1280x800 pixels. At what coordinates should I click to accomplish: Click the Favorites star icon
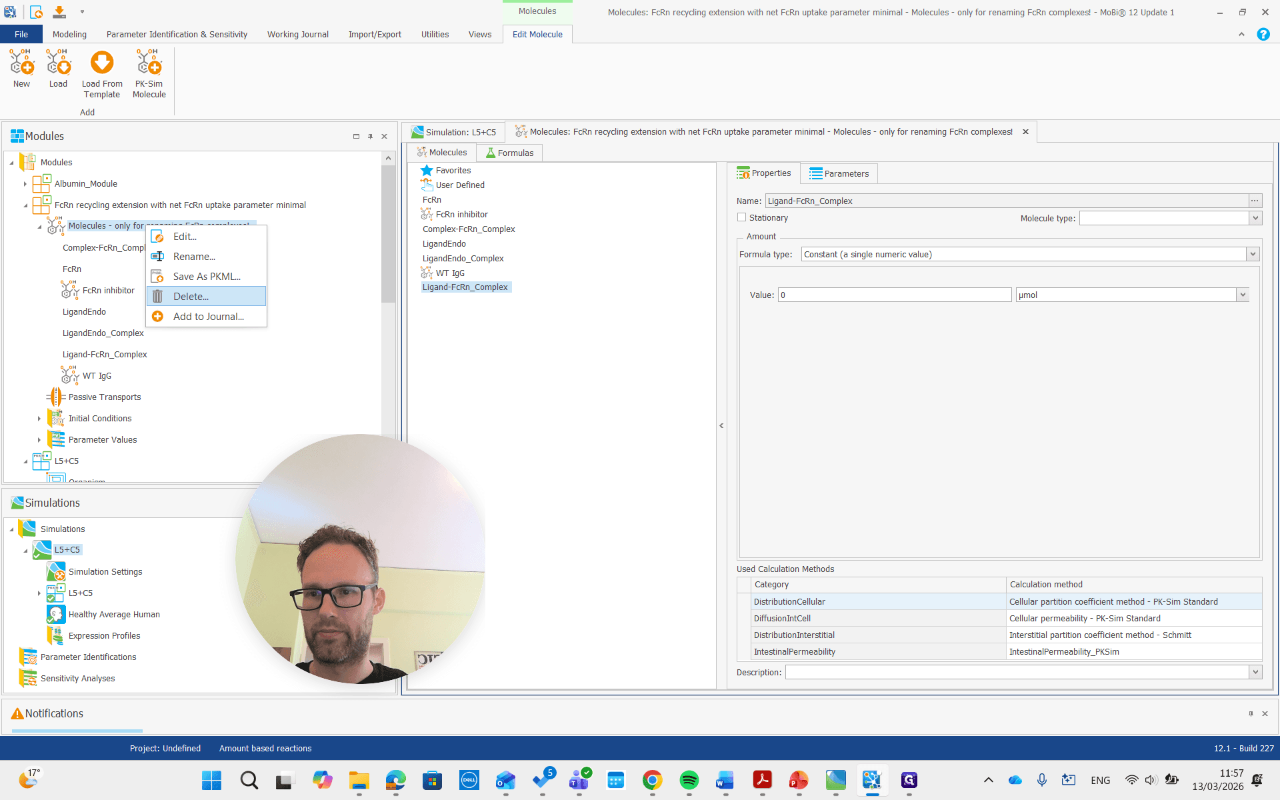[x=427, y=171]
